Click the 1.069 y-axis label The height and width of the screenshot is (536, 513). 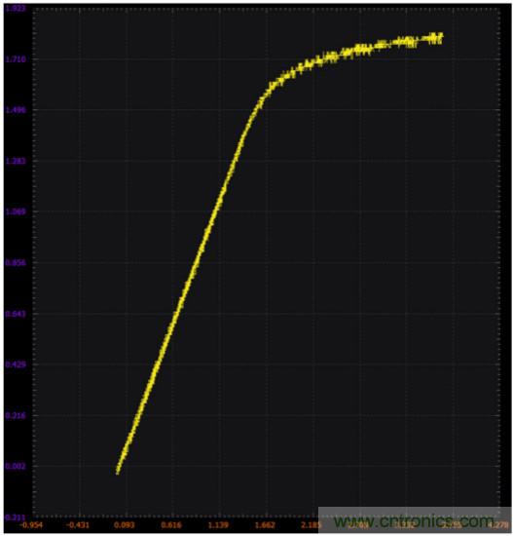pos(16,211)
